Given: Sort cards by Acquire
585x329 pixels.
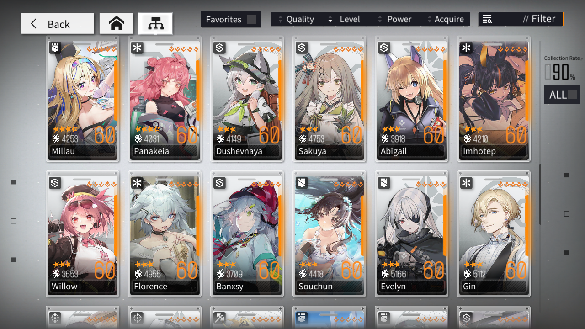Looking at the screenshot, I should (x=445, y=19).
